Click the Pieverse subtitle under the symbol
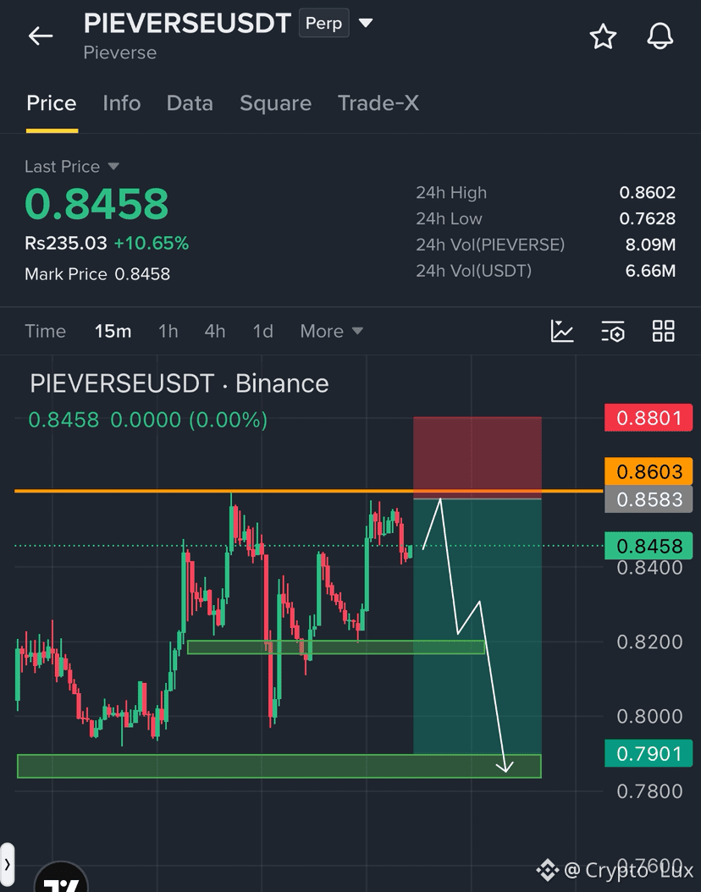This screenshot has height=892, width=701. pyautogui.click(x=120, y=53)
